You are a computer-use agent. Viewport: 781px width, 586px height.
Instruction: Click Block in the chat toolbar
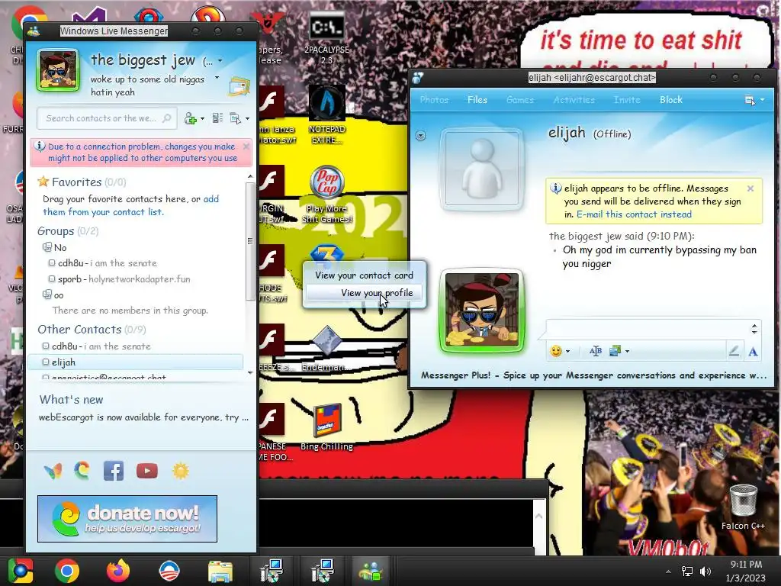(x=671, y=100)
